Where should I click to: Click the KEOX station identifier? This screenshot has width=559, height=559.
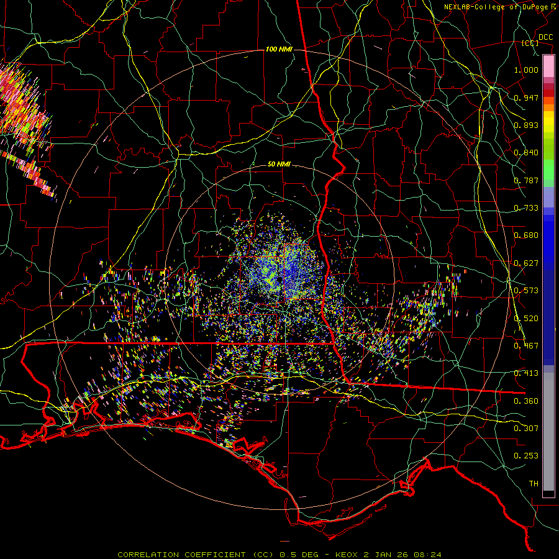(347, 555)
